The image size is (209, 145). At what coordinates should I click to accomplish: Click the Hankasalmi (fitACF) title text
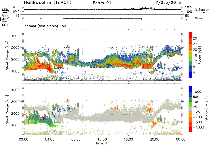coord(48,3)
